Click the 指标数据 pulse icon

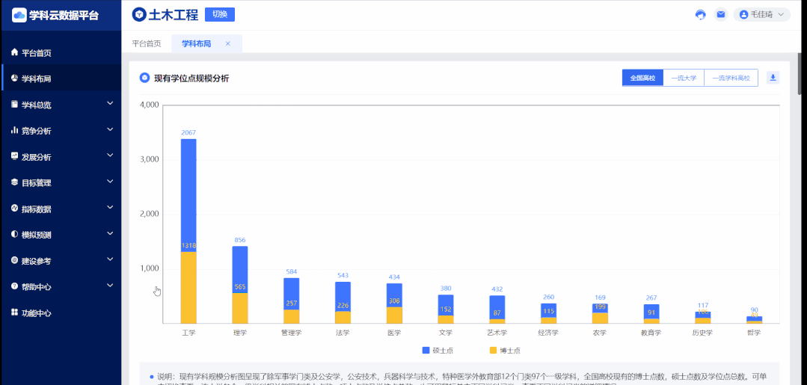(x=14, y=209)
